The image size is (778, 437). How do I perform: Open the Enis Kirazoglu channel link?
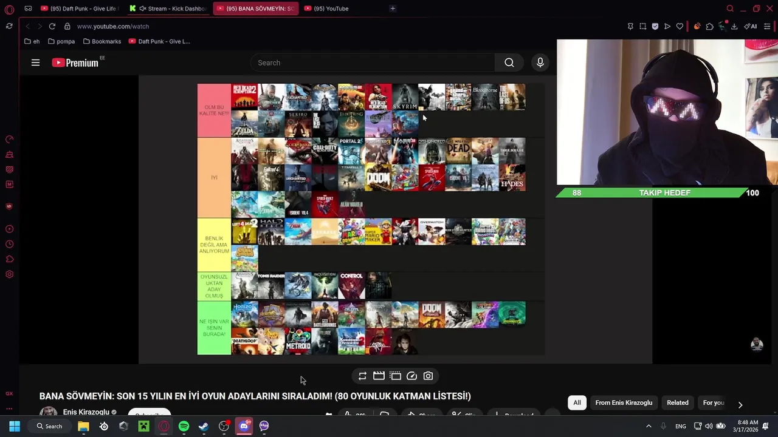(86, 412)
